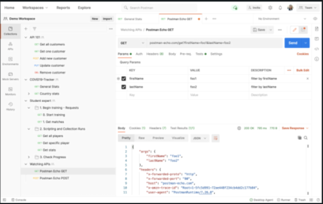The width and height of the screenshot is (323, 204).
Task: Remove the firstName row with the X
Action: 308,78
